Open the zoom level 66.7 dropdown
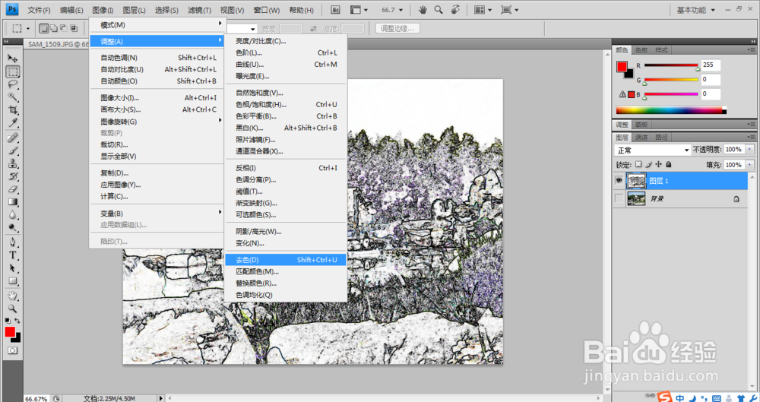Screen dimensions: 760x402 [401, 10]
